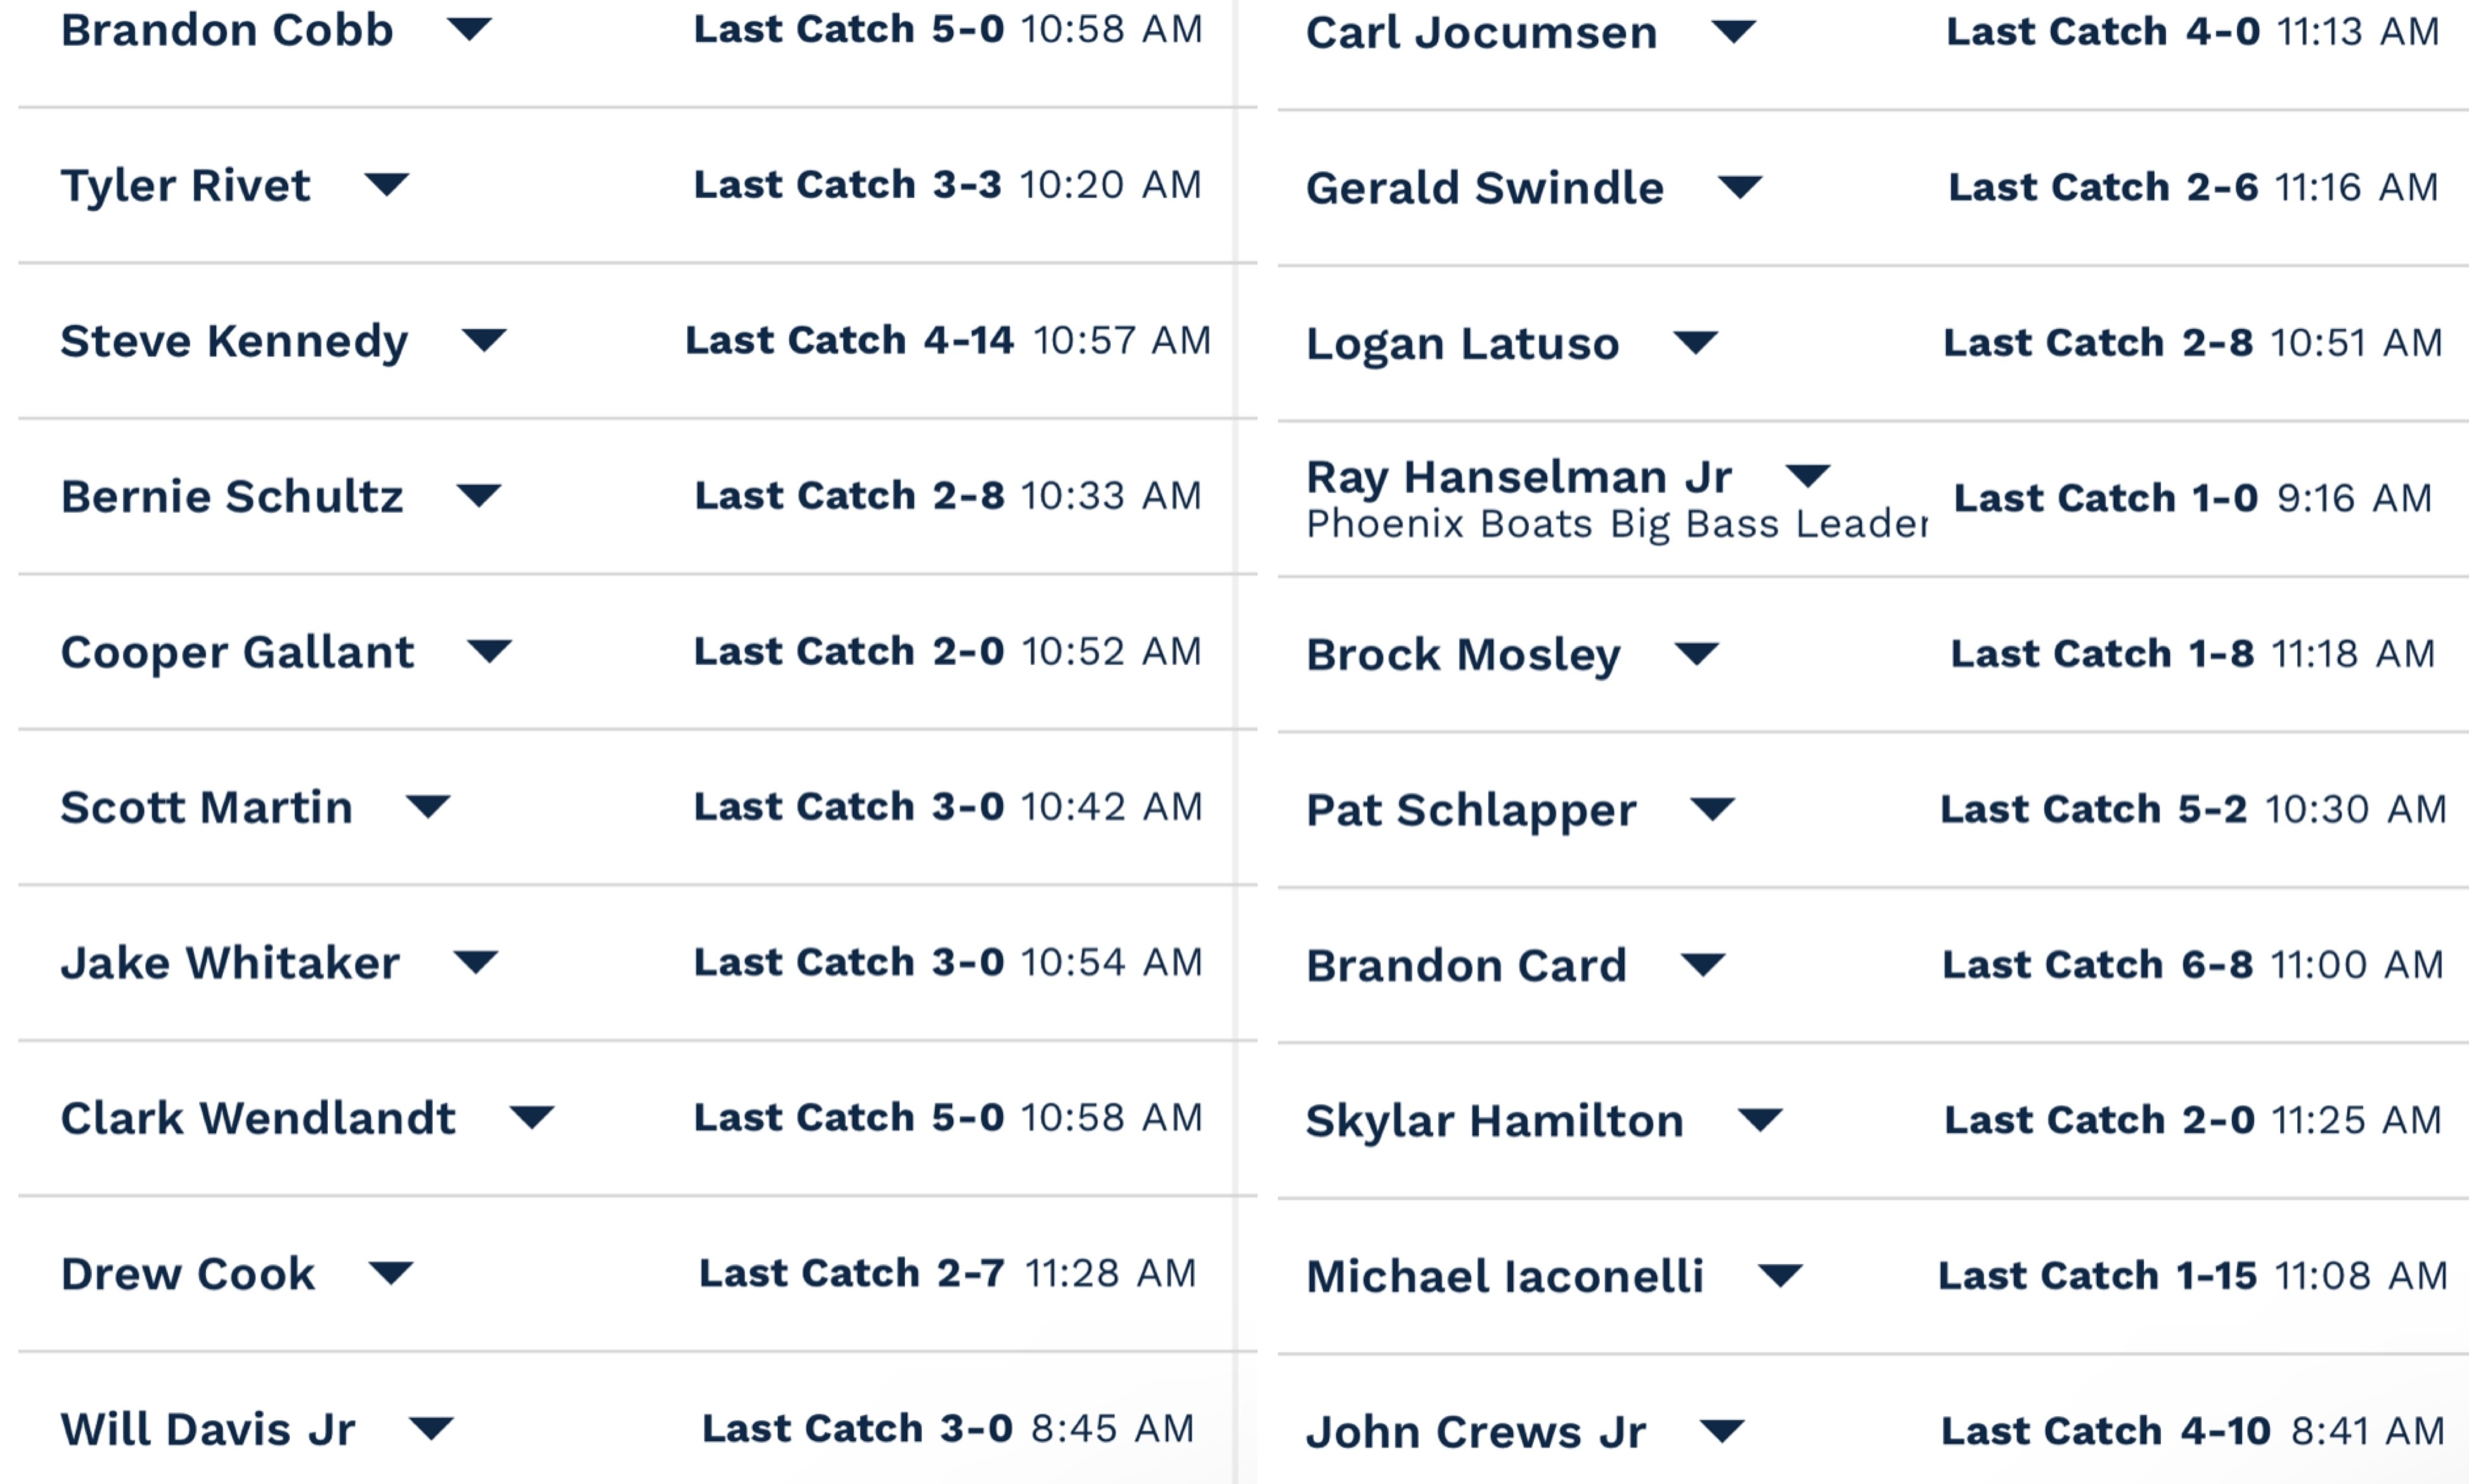Viewport: 2469px width, 1484px height.
Task: Click the Phoenix Boats Big Bass Leader label
Action: tap(1615, 524)
